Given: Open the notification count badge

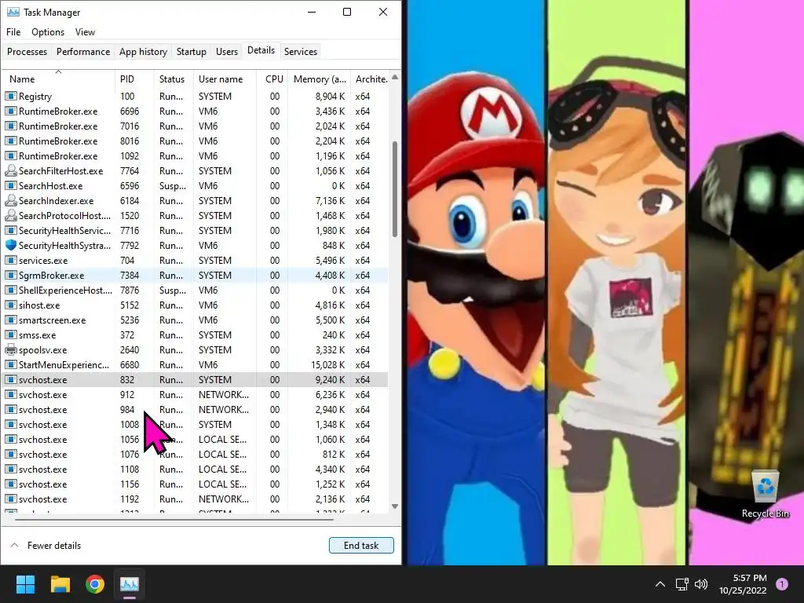Looking at the screenshot, I should [782, 584].
